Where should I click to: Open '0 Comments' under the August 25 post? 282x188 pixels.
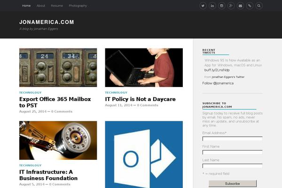[62, 111]
